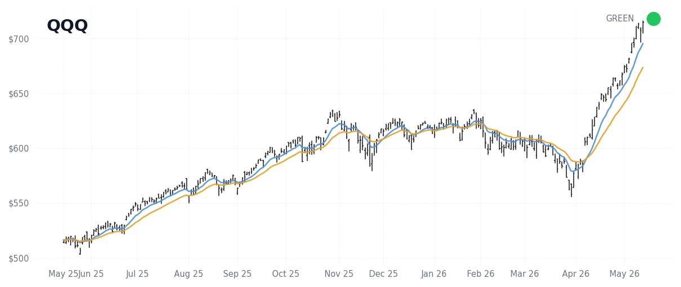This screenshot has height=287, width=681.
Task: Click the Dec 25 date axis label
Action: coord(384,274)
